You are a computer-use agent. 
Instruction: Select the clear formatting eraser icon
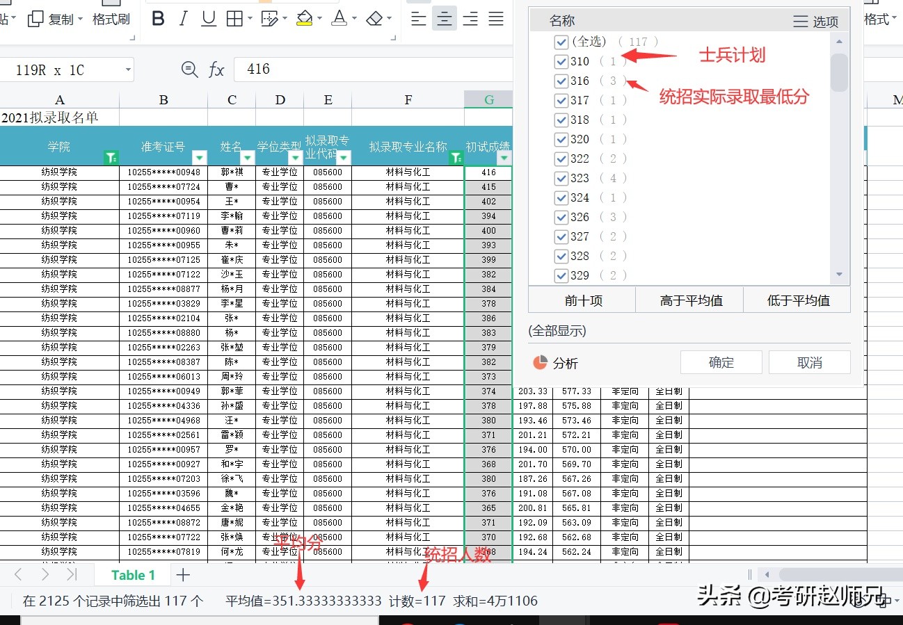point(374,19)
